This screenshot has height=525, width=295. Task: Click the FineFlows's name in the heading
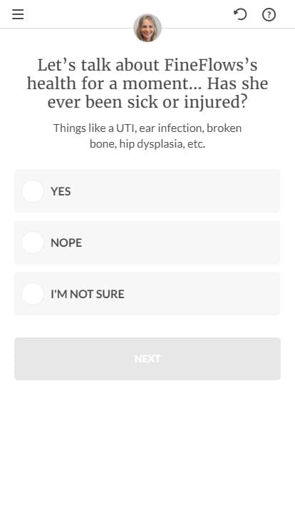pos(211,65)
